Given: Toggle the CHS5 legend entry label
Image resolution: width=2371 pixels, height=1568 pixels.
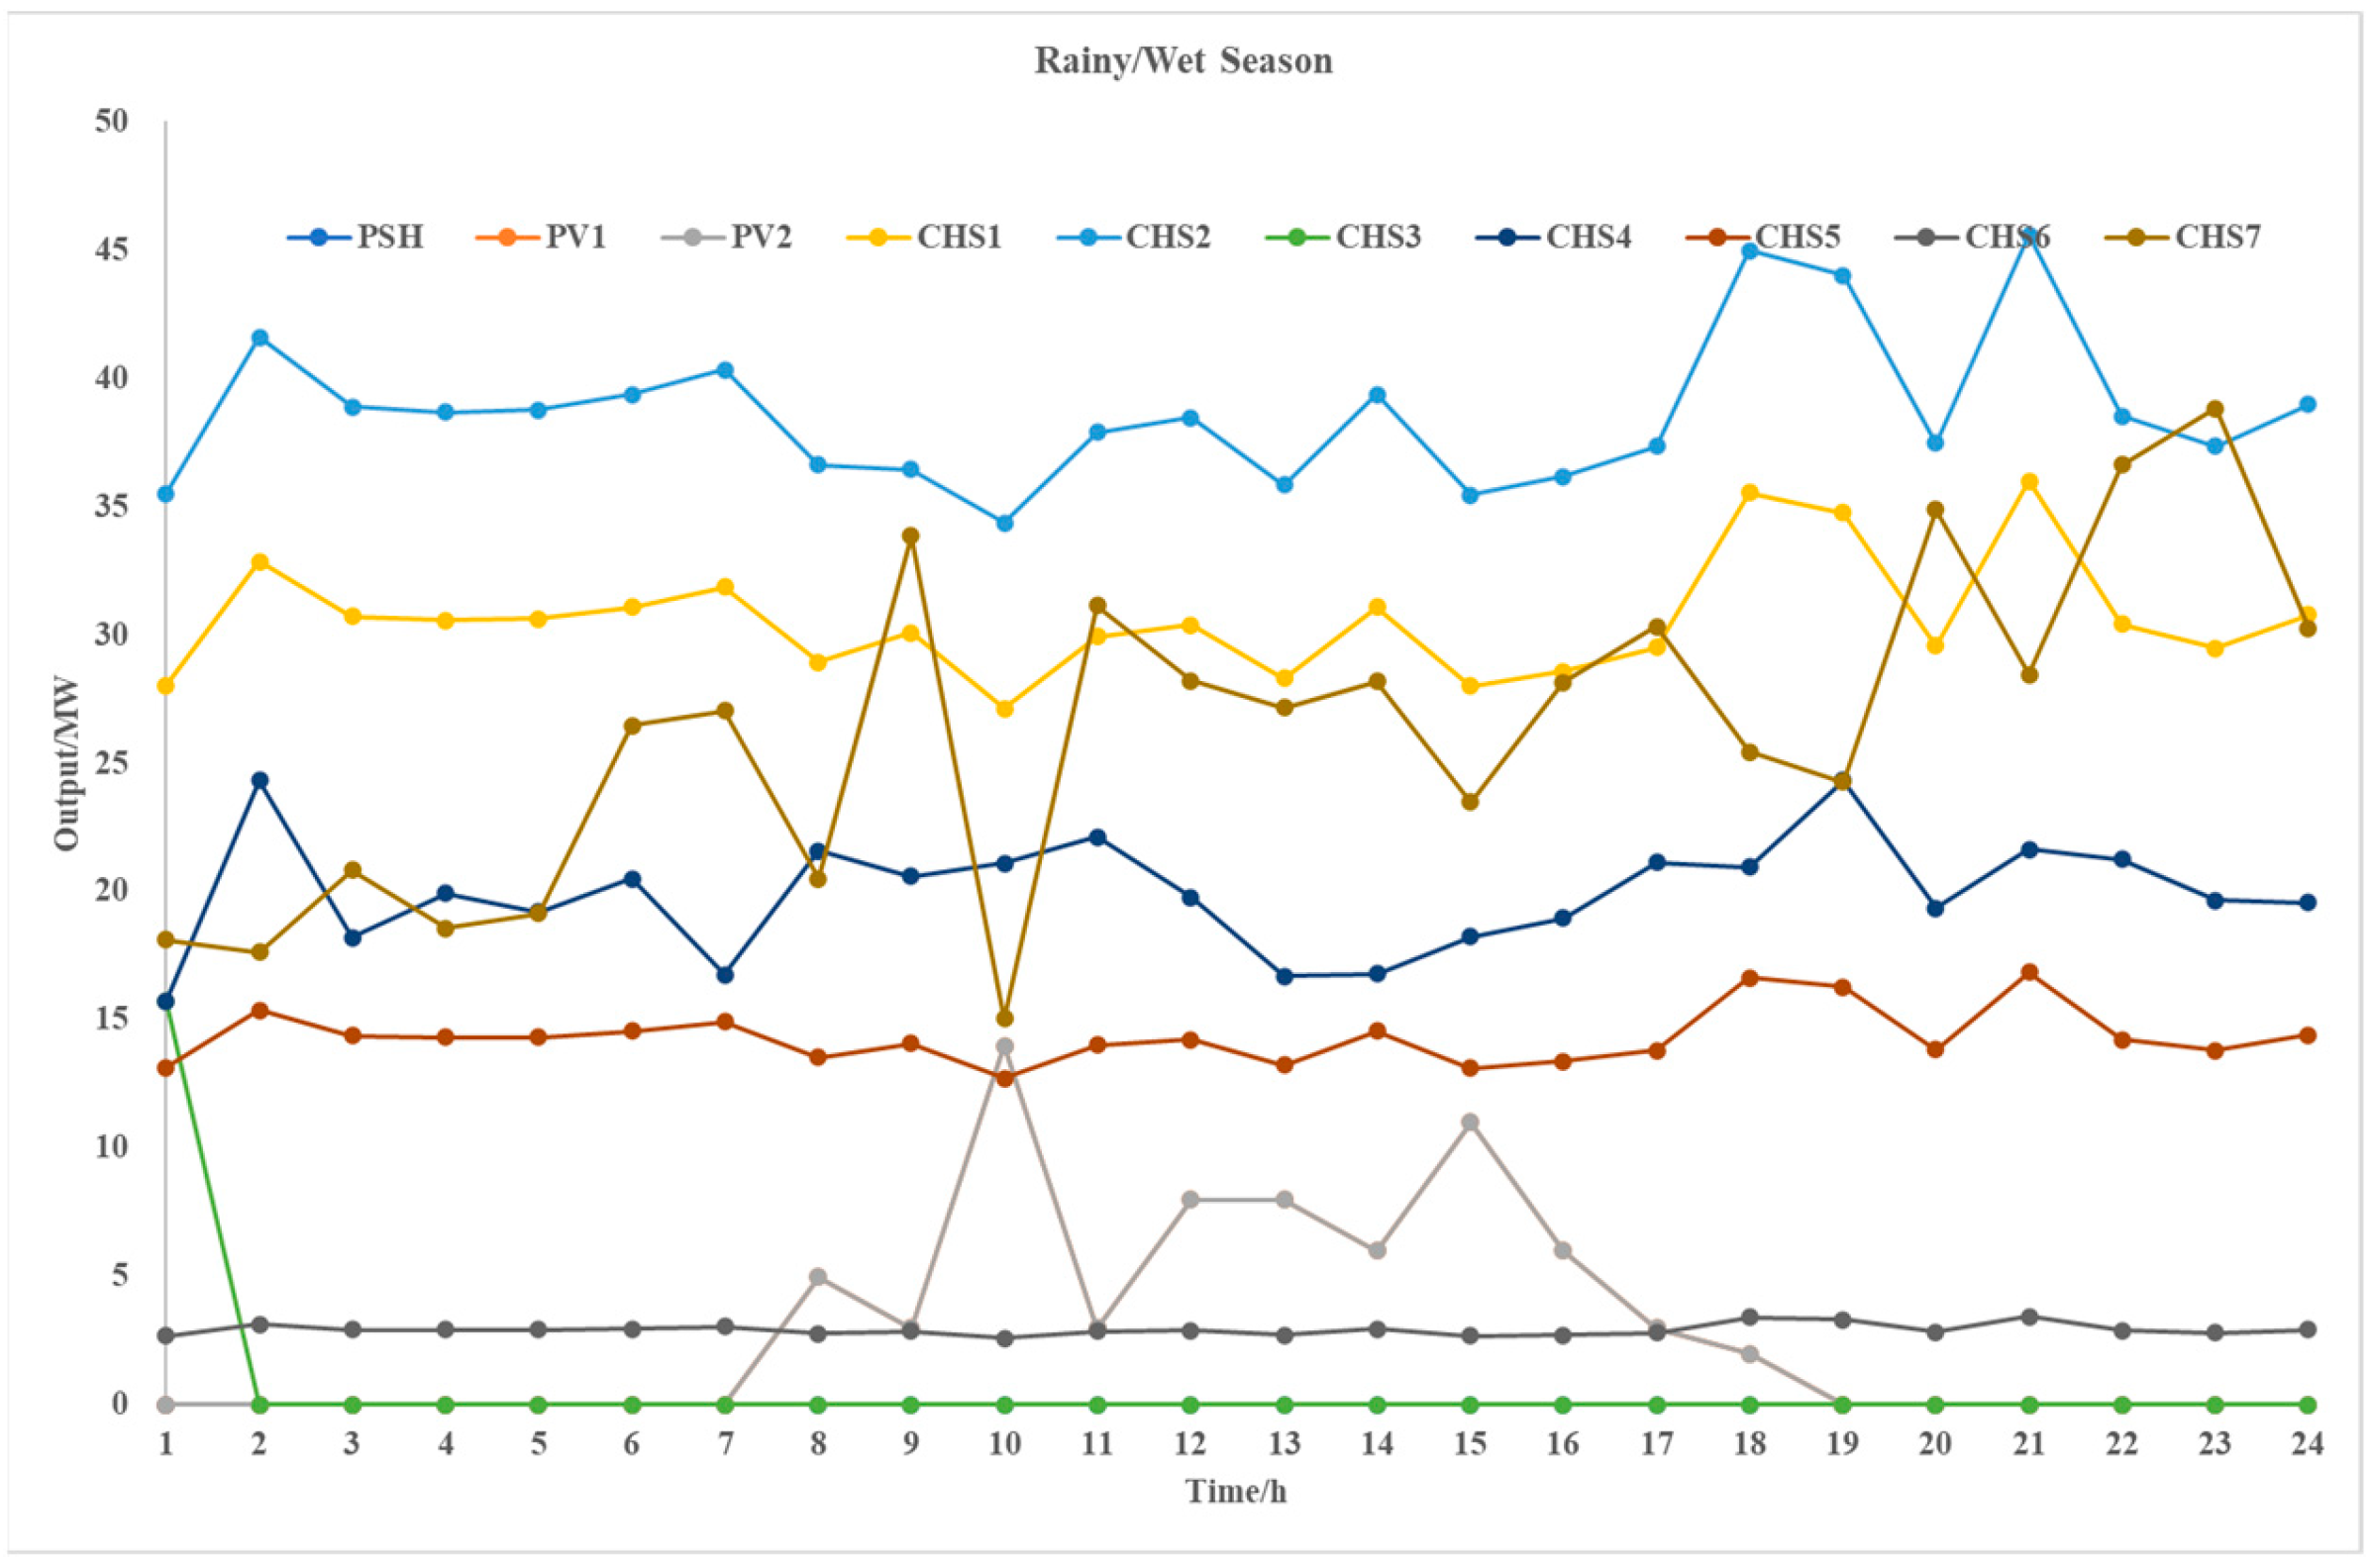Looking at the screenshot, I should 1798,238.
